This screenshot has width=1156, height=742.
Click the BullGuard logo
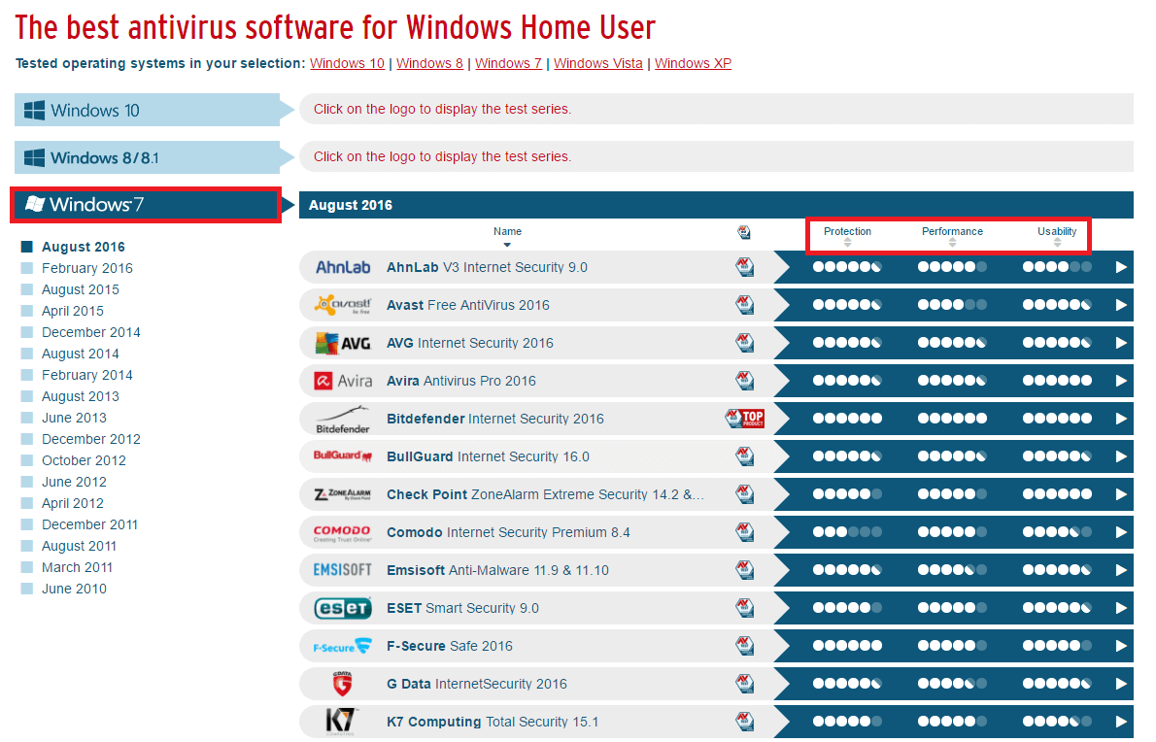(x=343, y=456)
